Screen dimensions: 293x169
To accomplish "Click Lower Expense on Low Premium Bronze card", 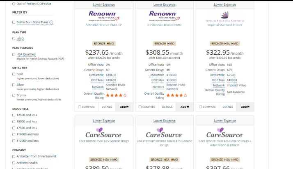I will tap(165, 121).
